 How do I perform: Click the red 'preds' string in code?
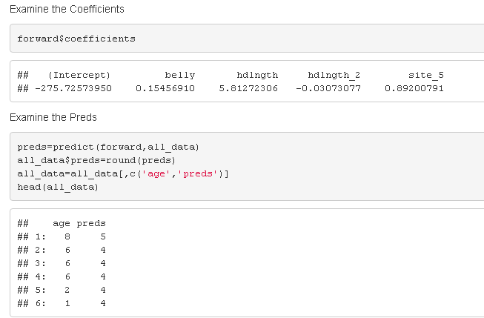(198, 173)
